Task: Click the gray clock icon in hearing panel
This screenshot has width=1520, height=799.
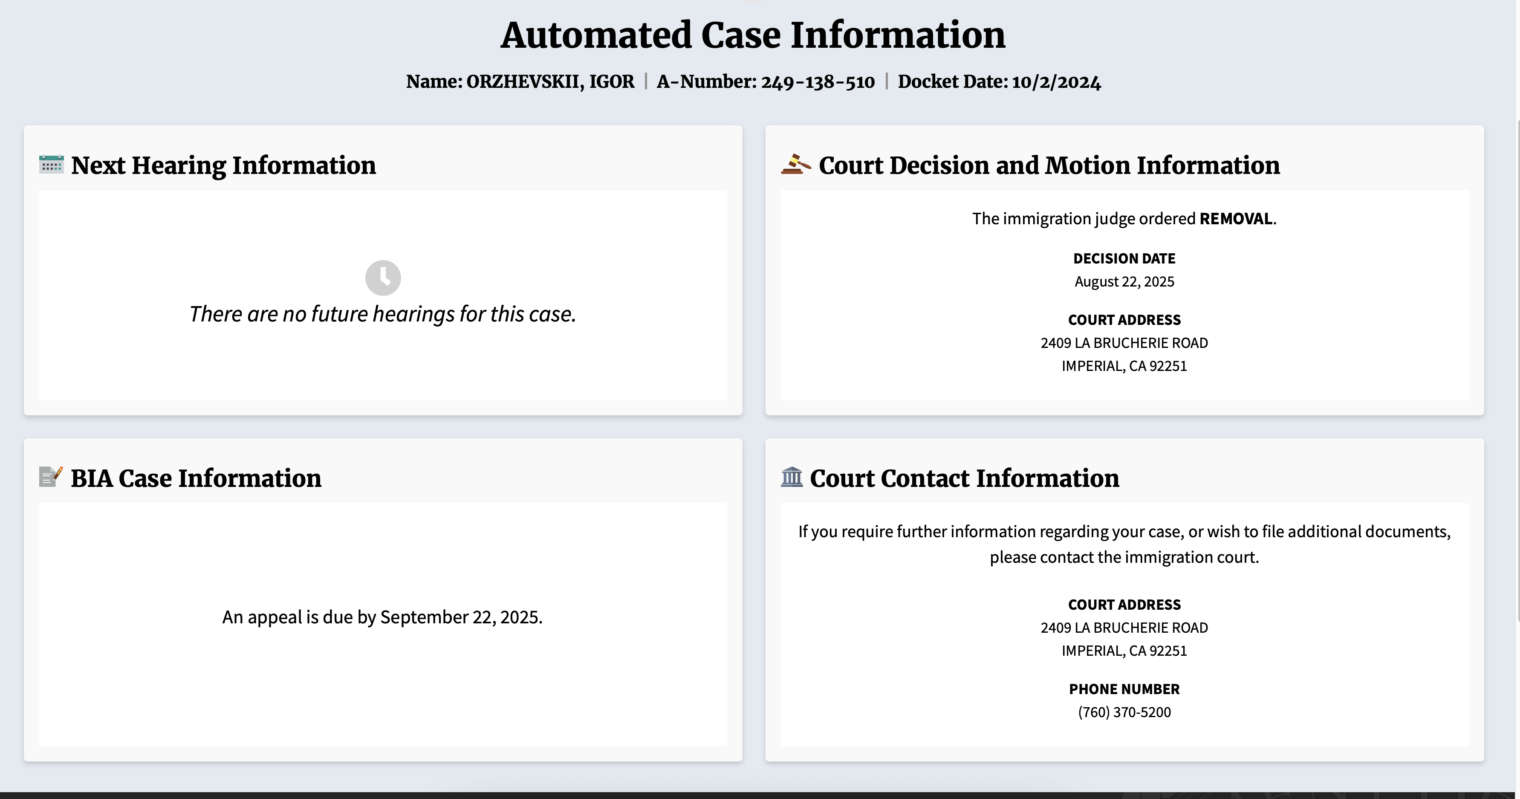Action: pyautogui.click(x=383, y=278)
